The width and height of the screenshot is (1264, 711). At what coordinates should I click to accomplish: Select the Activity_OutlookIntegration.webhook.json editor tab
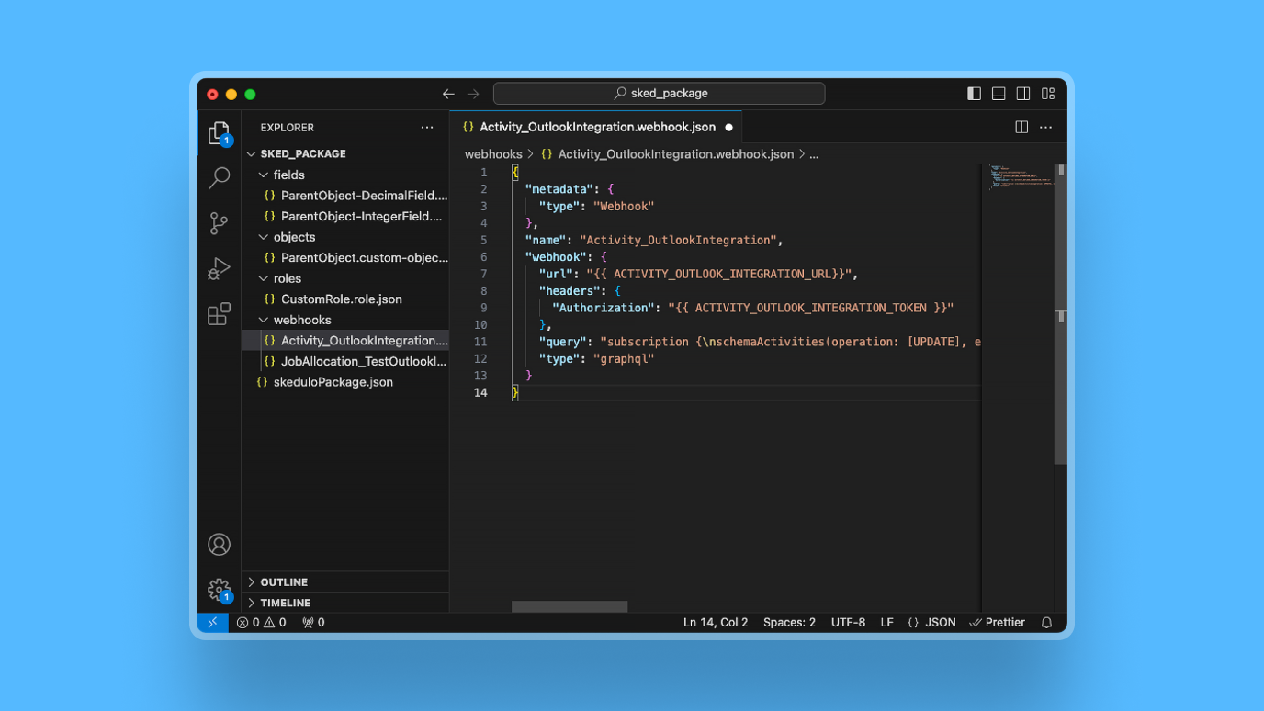click(x=596, y=128)
